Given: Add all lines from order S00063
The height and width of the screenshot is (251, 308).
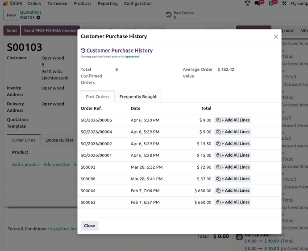Looking at the screenshot, I should pos(233,202).
